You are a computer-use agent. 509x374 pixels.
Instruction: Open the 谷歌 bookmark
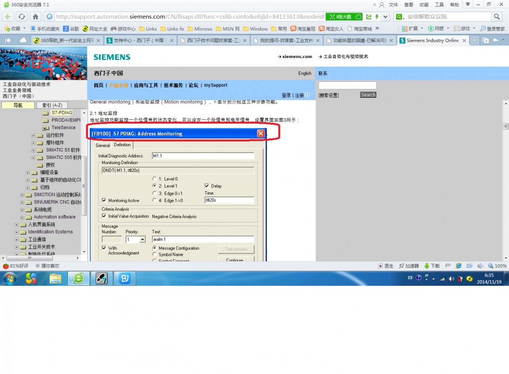tap(72, 29)
